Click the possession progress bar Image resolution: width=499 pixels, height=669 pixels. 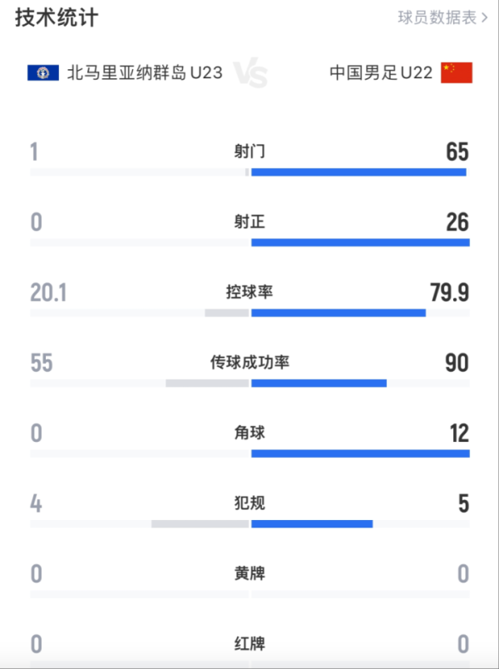pyautogui.click(x=249, y=313)
